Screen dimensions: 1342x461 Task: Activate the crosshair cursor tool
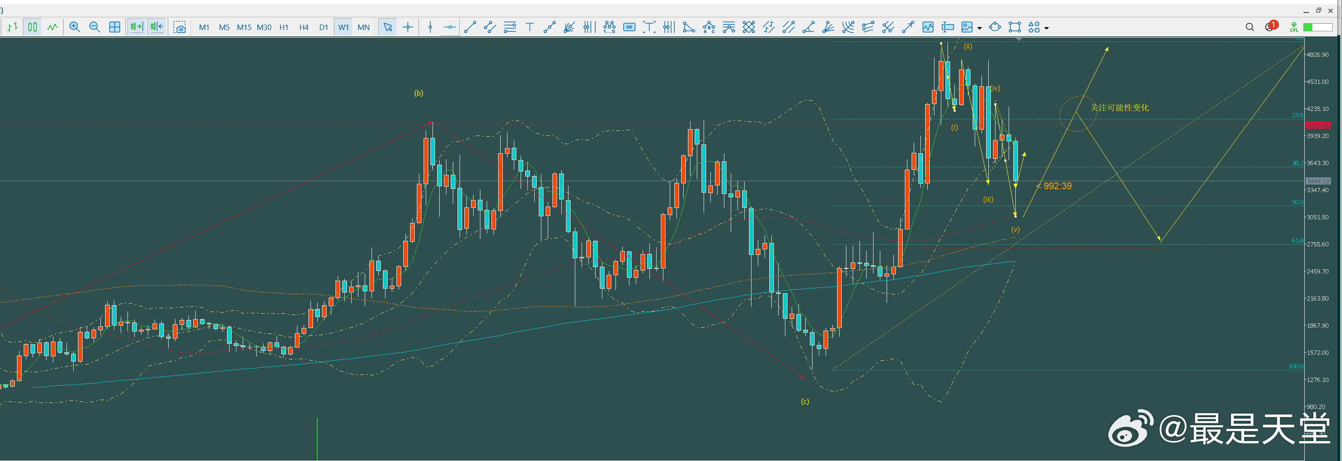(408, 27)
